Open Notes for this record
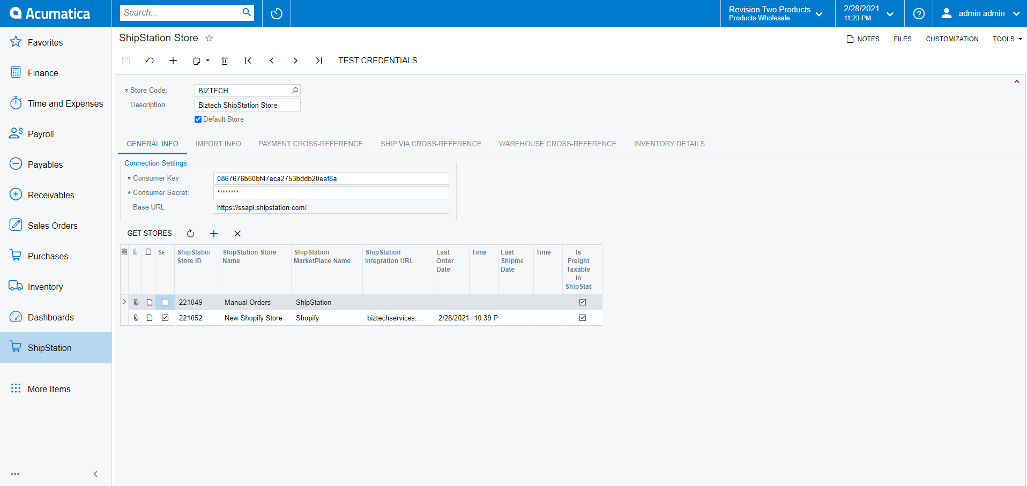 (863, 39)
